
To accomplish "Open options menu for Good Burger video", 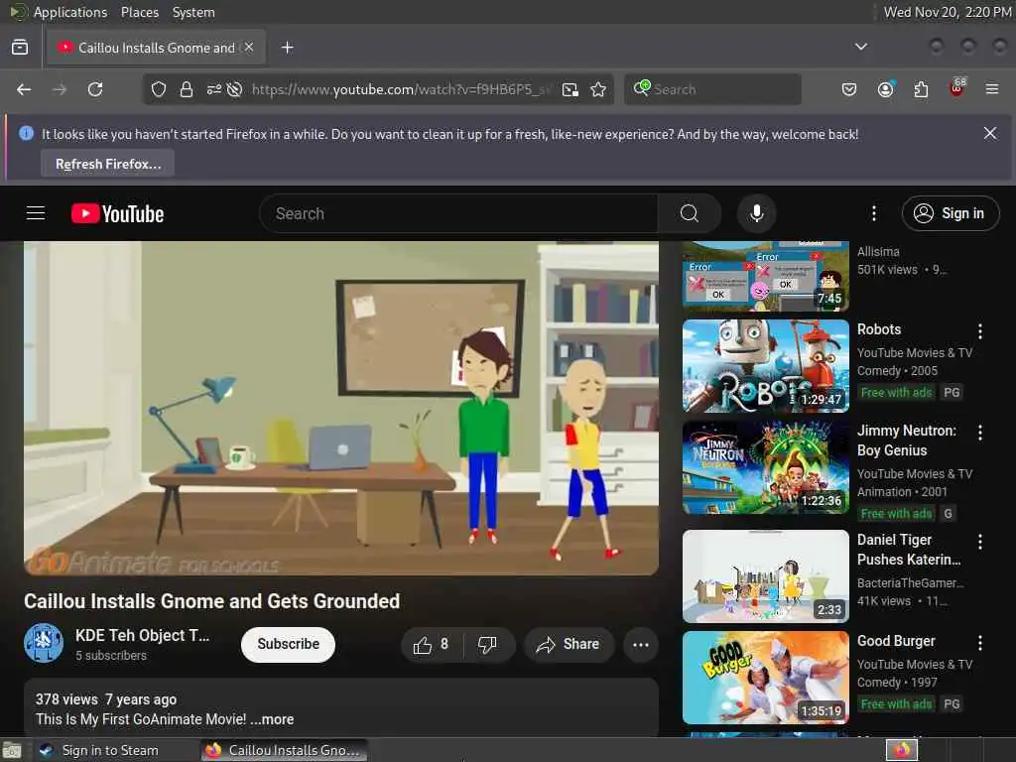I will 979,643.
